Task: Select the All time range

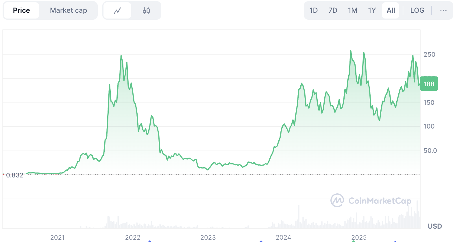Action: point(391,10)
